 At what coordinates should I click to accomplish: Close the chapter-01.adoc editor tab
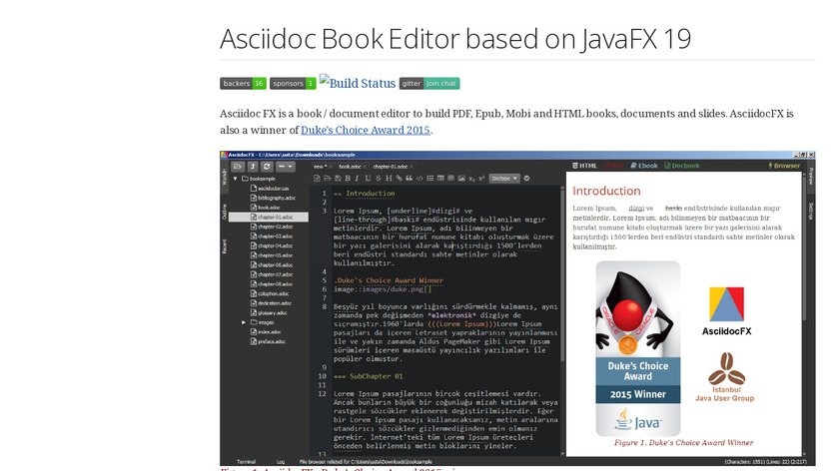point(412,167)
